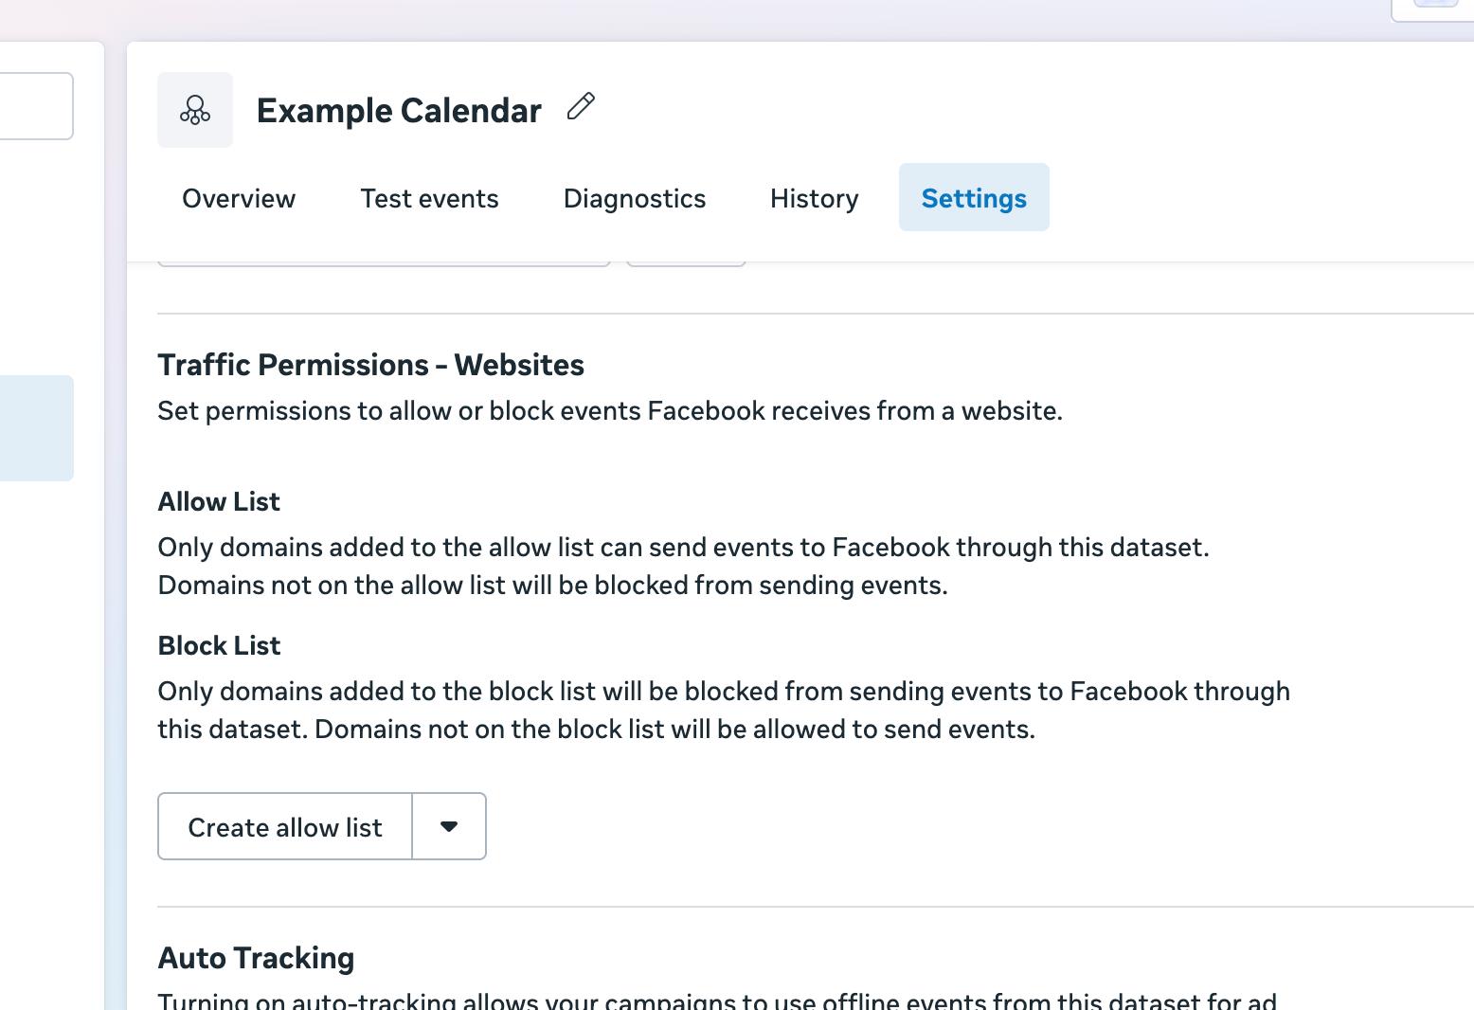This screenshot has width=1474, height=1010.
Task: Click the small partially hidden button below tabs
Action: tap(686, 263)
